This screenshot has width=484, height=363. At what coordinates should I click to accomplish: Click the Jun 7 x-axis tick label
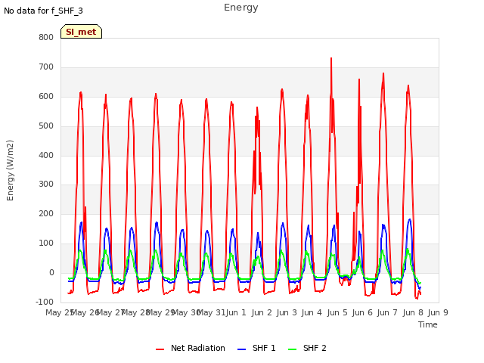(387, 312)
